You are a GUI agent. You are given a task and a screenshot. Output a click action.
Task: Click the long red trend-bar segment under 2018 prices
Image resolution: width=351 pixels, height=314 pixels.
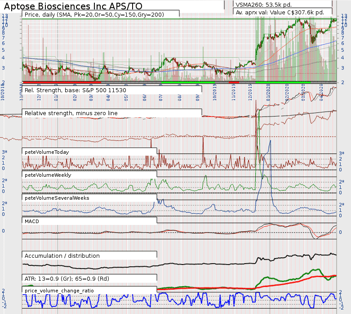coord(62,82)
